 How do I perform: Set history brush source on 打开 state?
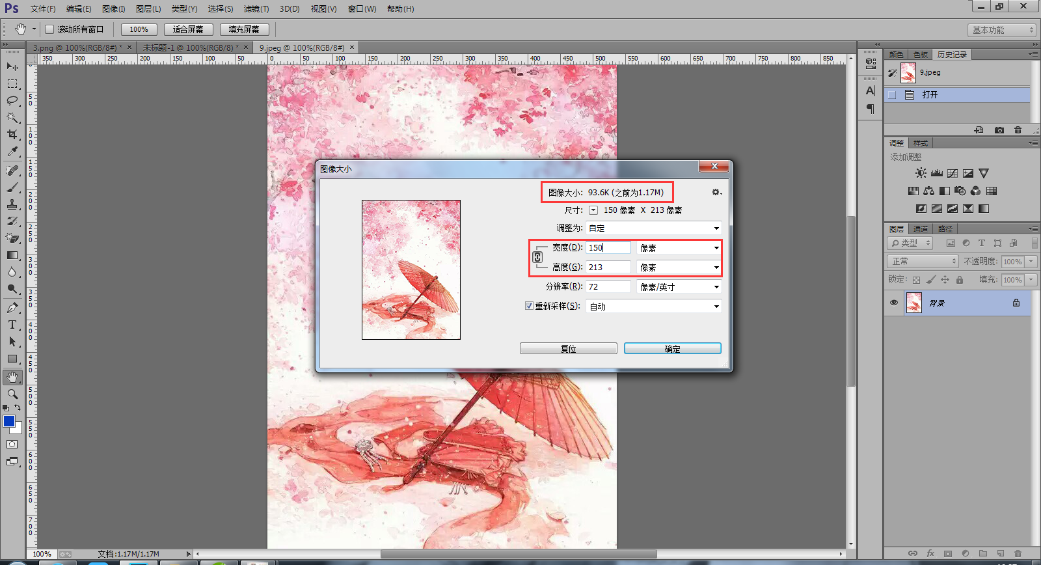[892, 94]
